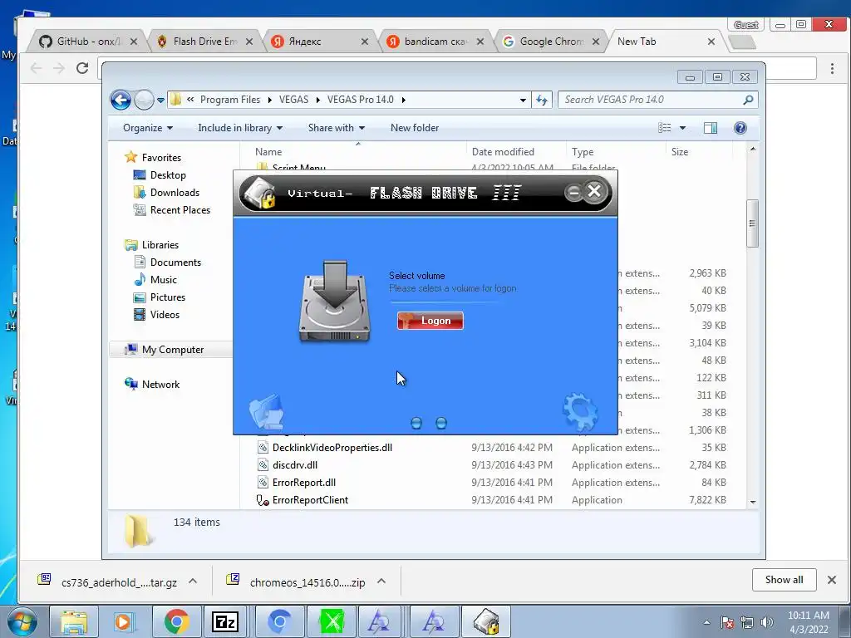851x638 pixels.
Task: Open Windows Start menu
Action: (x=22, y=621)
